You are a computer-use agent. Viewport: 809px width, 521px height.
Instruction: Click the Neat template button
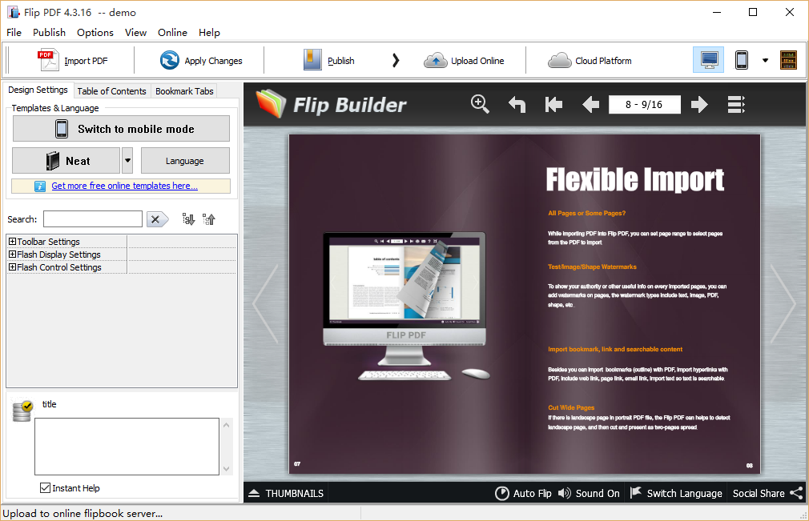[x=66, y=161]
